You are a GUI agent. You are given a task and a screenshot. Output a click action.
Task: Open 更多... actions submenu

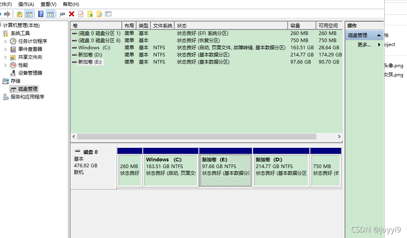[x=364, y=45]
